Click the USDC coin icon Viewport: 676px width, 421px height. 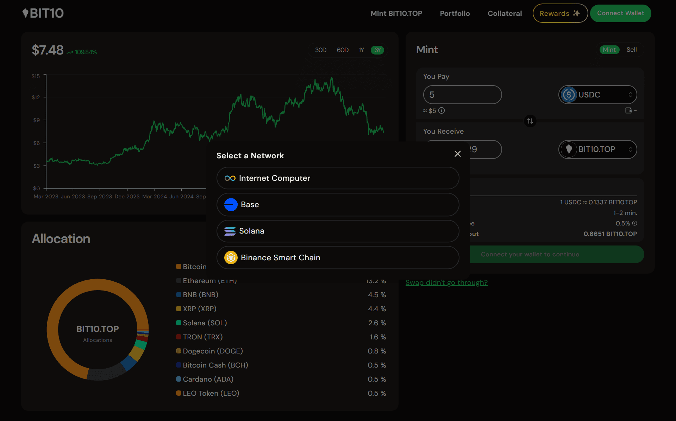click(569, 95)
